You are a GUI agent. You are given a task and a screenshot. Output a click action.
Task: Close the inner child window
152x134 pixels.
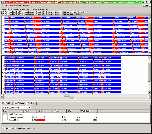pos(150,6)
